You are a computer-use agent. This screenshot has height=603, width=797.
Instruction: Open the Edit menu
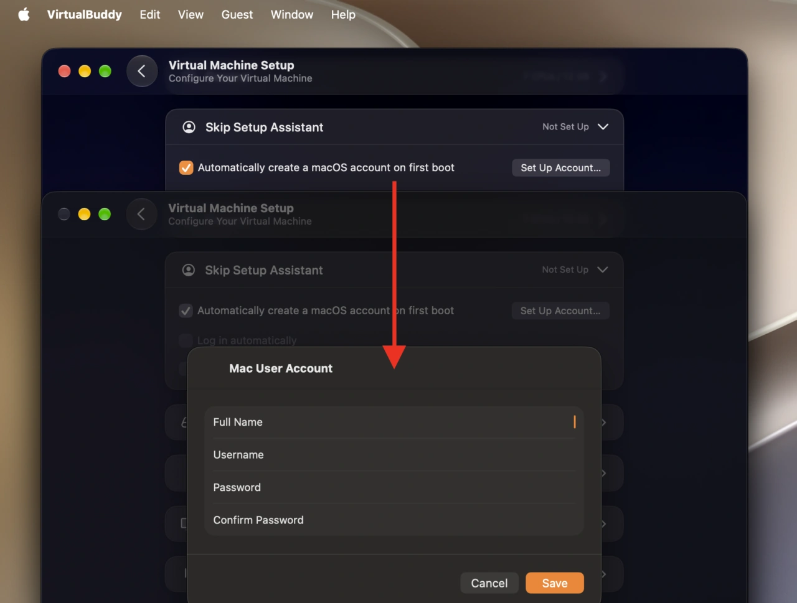pyautogui.click(x=150, y=14)
